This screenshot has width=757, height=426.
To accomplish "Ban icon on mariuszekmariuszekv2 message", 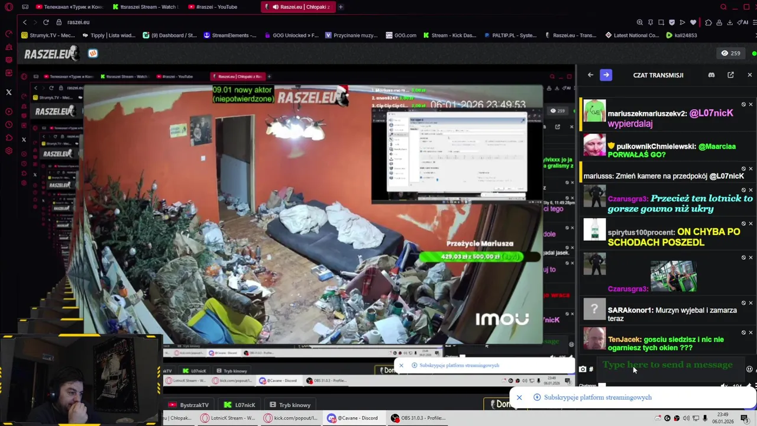I will click(x=743, y=105).
